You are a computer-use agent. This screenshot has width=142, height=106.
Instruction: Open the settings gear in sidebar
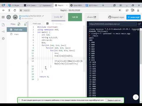(x=3, y=38)
